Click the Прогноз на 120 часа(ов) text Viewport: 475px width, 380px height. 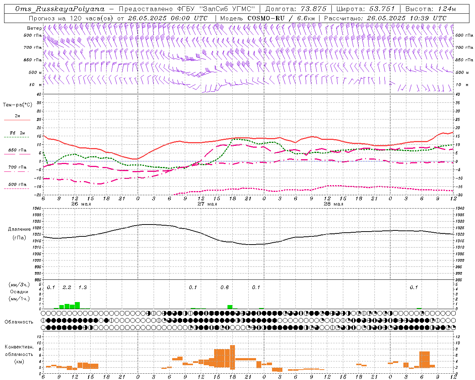click(x=72, y=18)
